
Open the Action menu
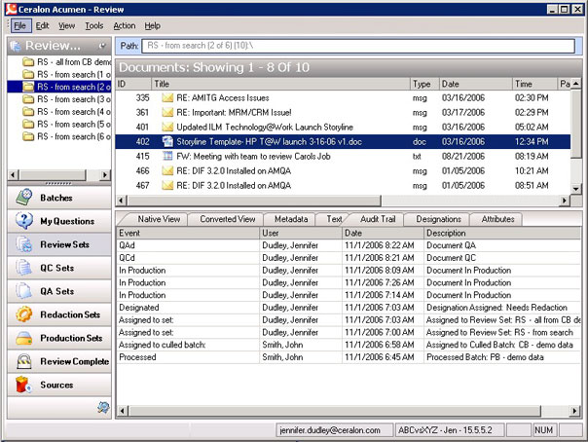point(125,25)
